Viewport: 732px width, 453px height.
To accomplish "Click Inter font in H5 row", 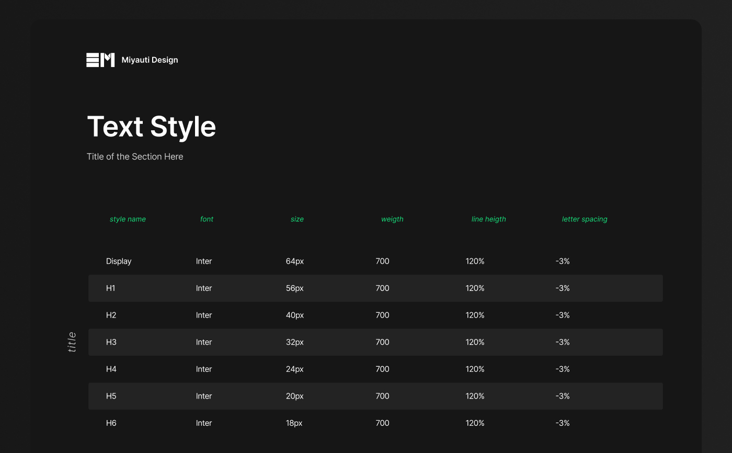I will coord(204,396).
